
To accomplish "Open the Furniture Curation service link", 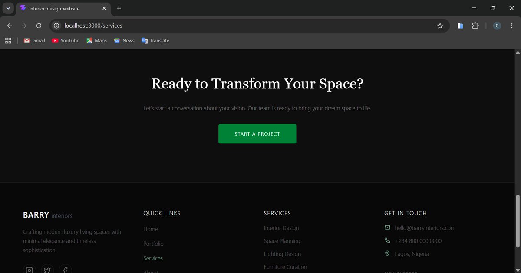I will (285, 267).
